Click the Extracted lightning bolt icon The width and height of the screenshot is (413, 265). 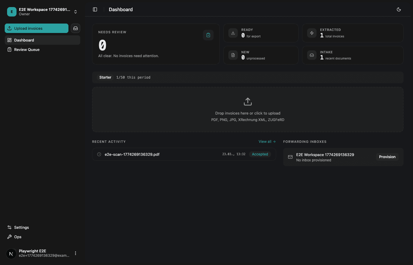(312, 33)
